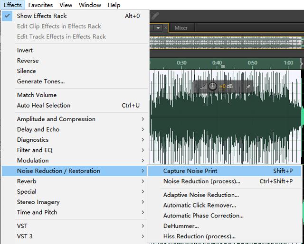The width and height of the screenshot is (304, 244).
Task: Switch to the Mixer tab
Action: coord(181,28)
